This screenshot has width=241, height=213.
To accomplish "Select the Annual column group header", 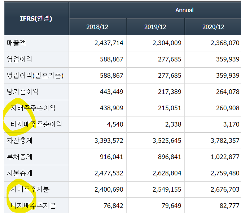I will (155, 10).
